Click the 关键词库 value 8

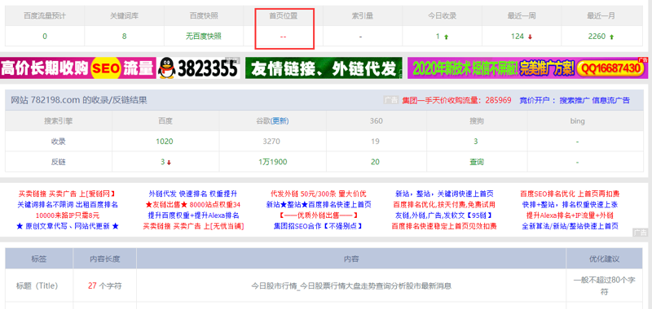click(x=124, y=37)
